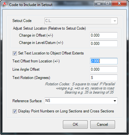
Task: Expand the Reference Surface dropdown arrow
Action: coord(115,101)
